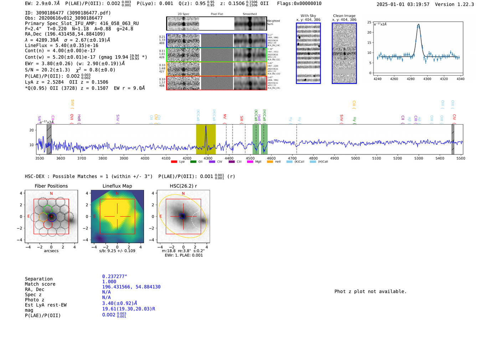Click the hatched gray region near 3550 Å
The image size is (499, 340).
click(x=49, y=139)
